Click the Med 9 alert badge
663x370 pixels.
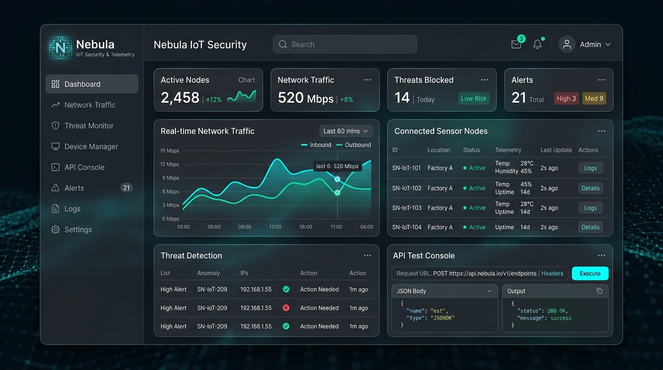(x=594, y=99)
